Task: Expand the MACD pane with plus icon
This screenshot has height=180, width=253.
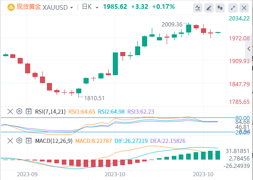Action: click(x=29, y=141)
